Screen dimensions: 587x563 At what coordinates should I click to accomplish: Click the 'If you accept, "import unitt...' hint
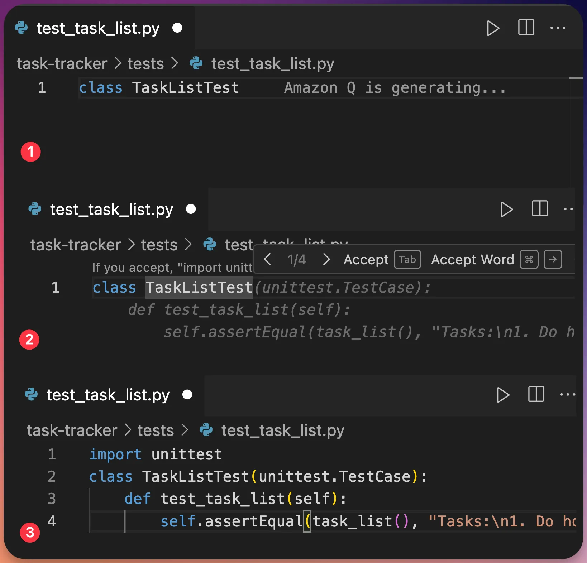(172, 268)
